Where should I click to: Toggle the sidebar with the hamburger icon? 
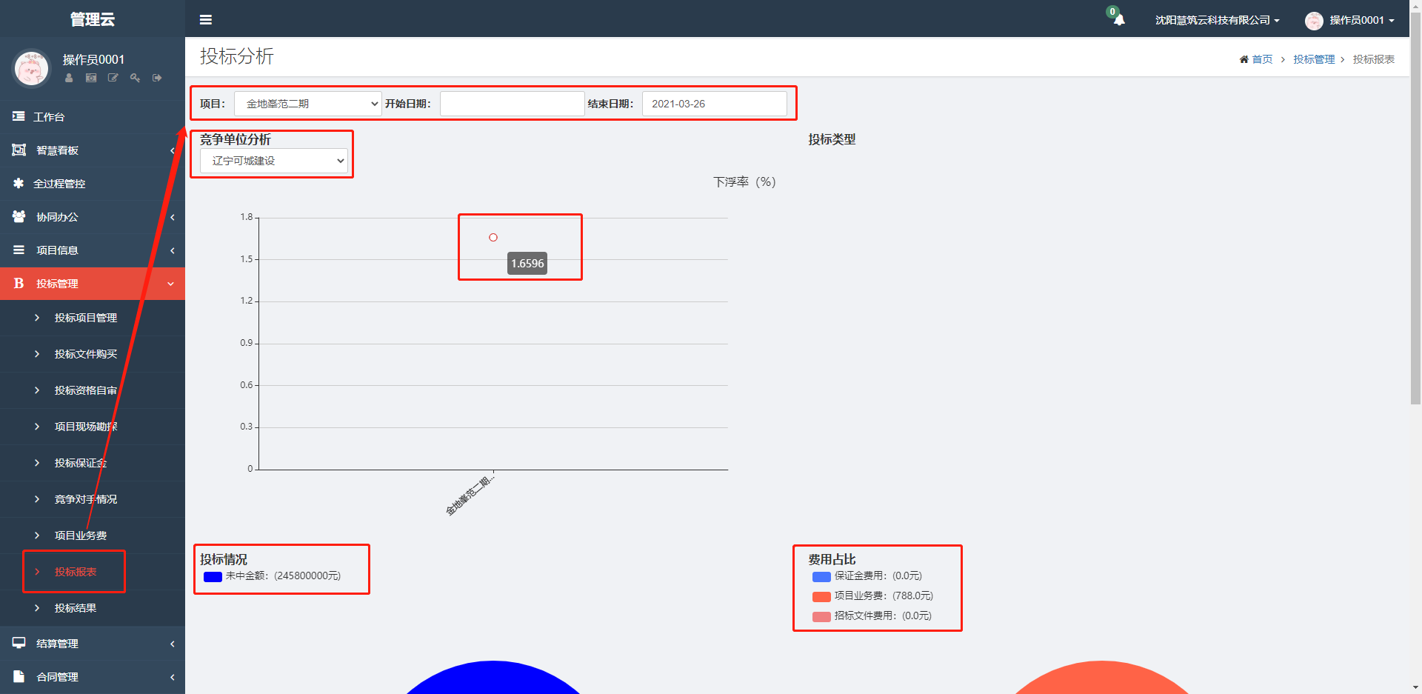[206, 20]
